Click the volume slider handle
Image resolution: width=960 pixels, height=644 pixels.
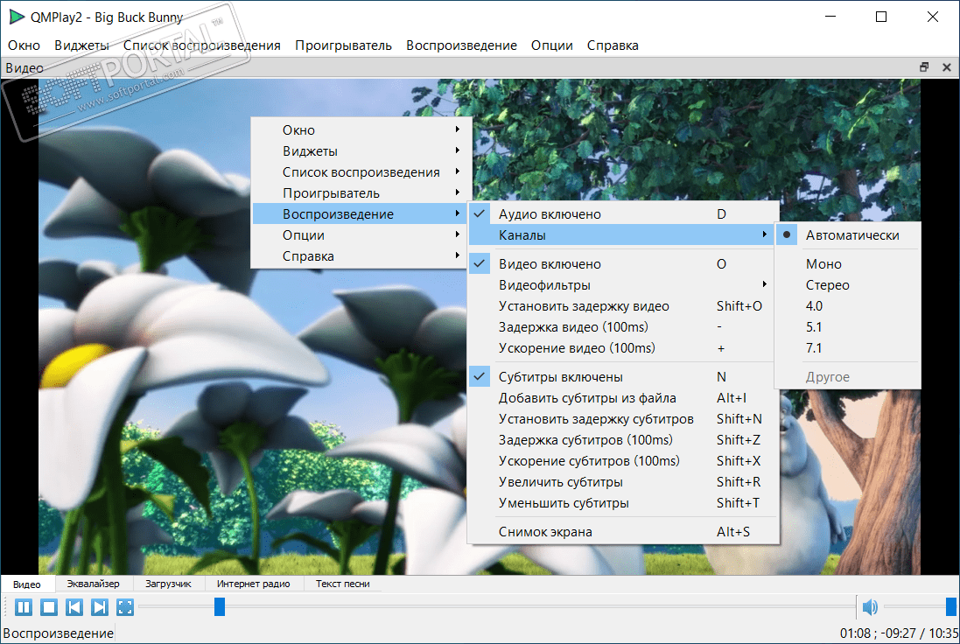(951, 607)
